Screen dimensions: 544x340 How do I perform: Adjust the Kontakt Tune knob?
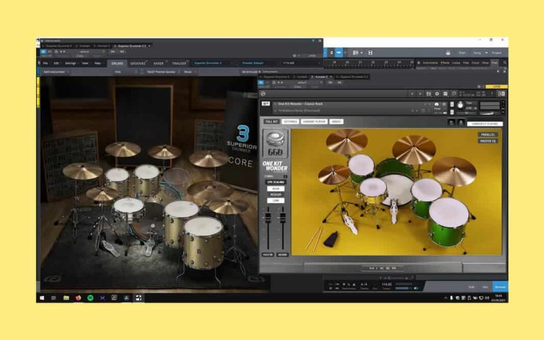point(460,105)
